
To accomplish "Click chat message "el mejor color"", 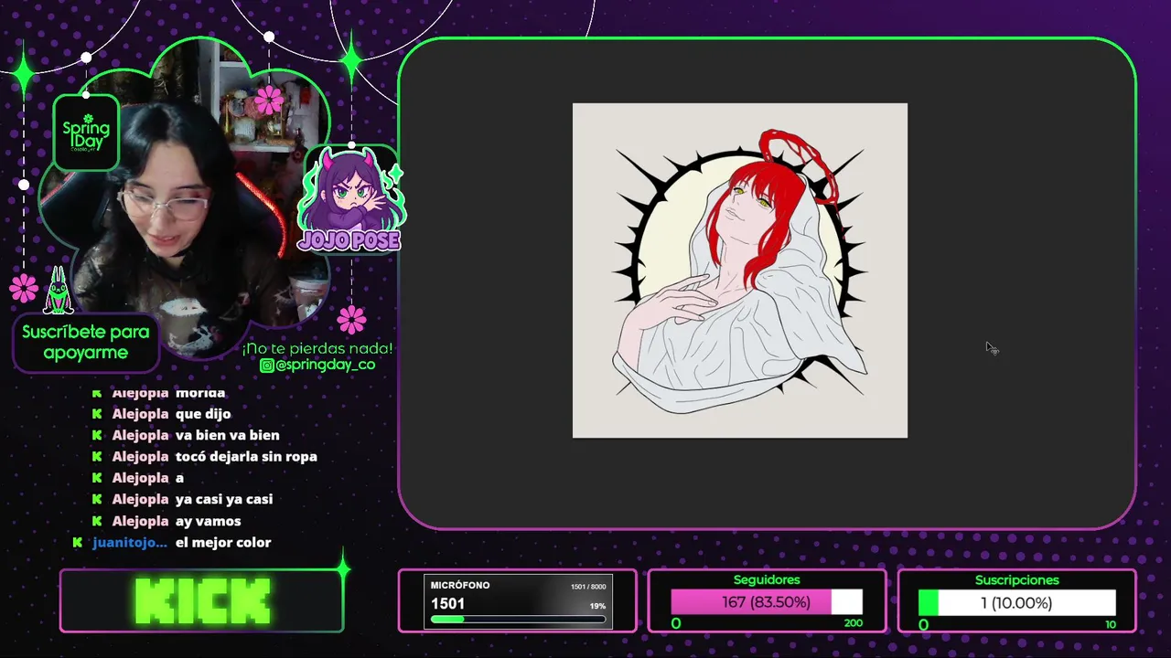I will pyautogui.click(x=223, y=542).
